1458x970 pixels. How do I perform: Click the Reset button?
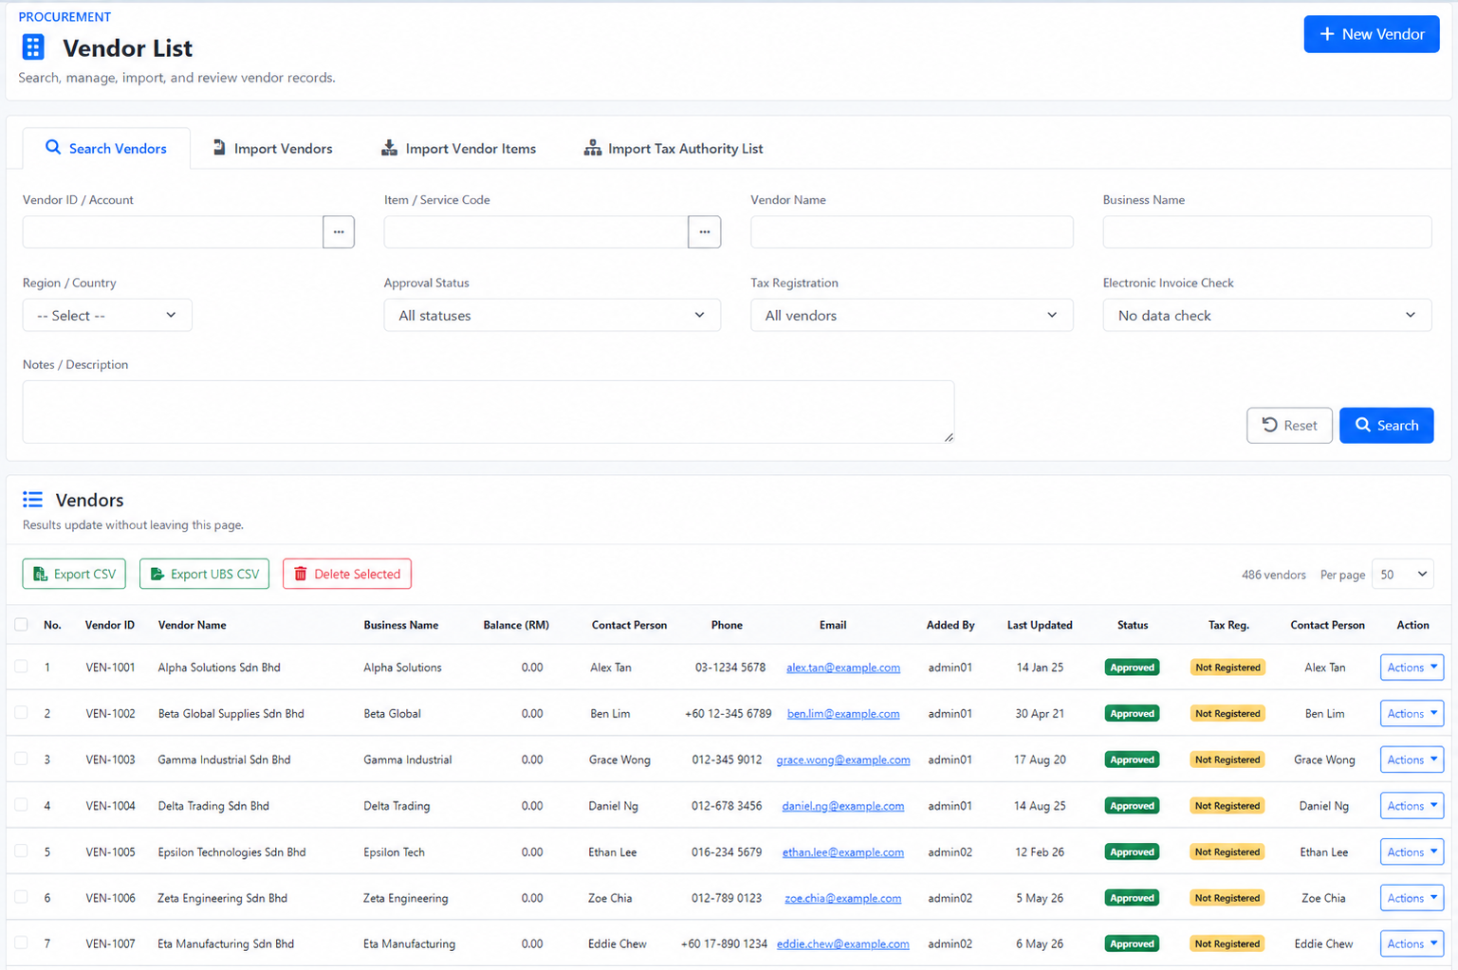click(x=1289, y=425)
